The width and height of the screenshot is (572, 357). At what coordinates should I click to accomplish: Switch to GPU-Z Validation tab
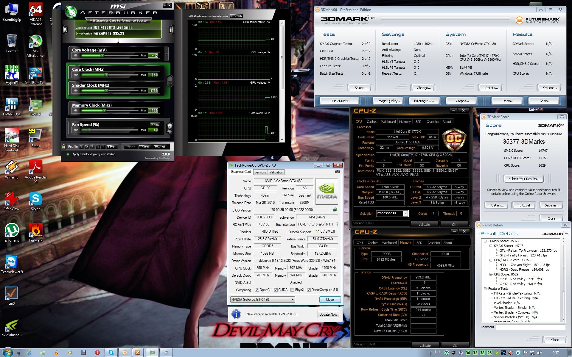pyautogui.click(x=276, y=172)
